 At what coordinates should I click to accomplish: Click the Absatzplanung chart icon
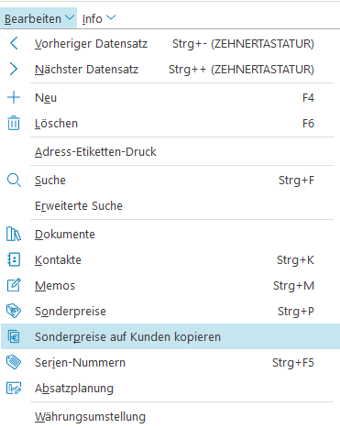tap(14, 388)
